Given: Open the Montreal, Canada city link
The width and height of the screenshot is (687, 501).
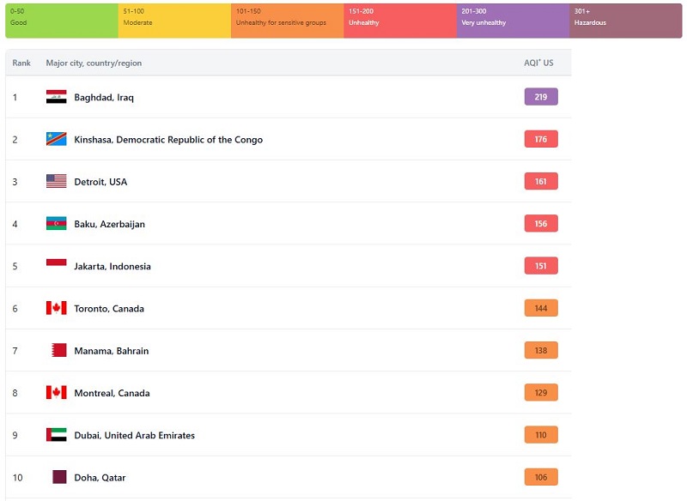Looking at the screenshot, I should [x=112, y=394].
